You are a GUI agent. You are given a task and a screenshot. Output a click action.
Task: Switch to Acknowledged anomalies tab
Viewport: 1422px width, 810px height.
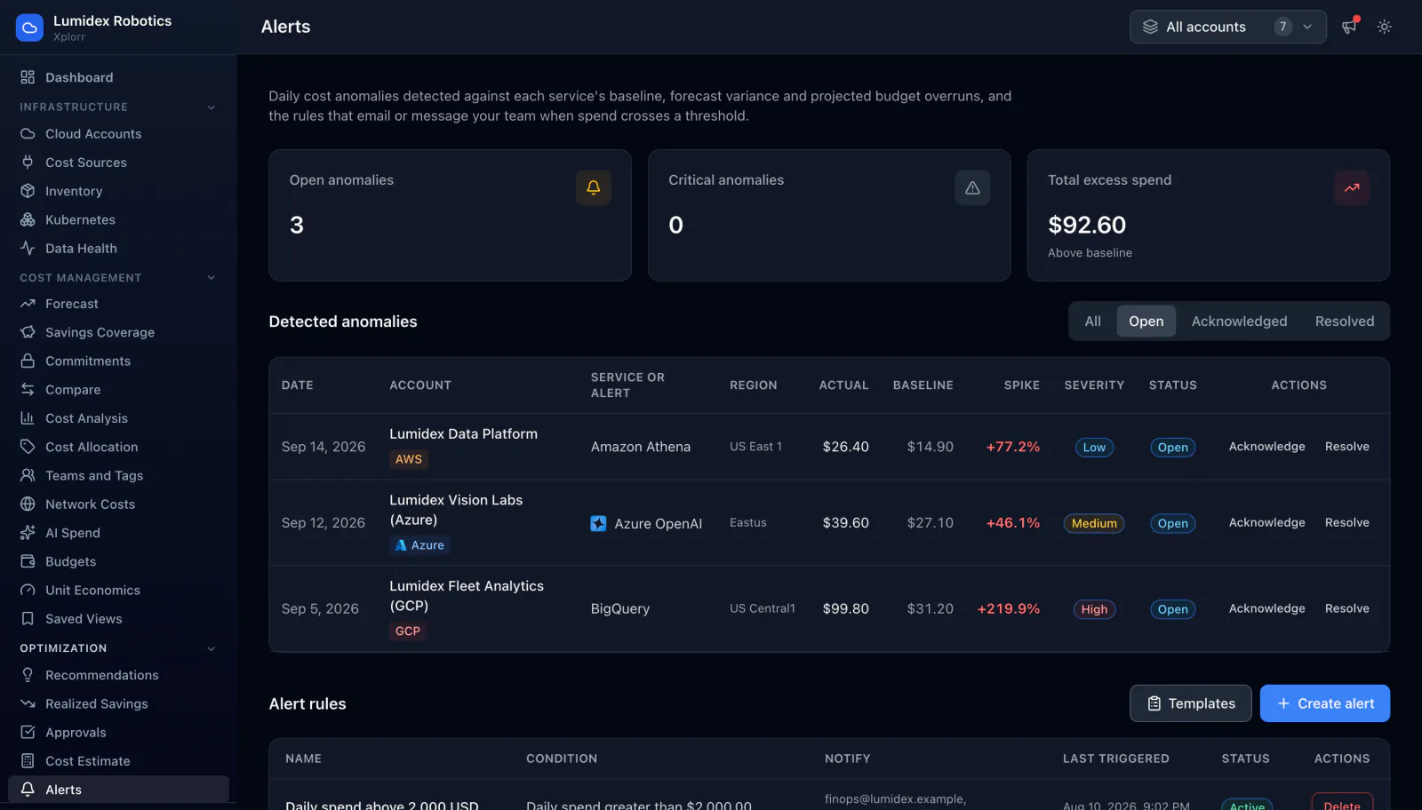click(1239, 322)
